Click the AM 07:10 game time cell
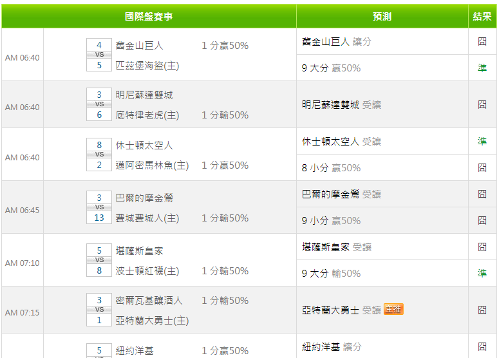Viewport: 497px width, 358px height. (x=23, y=263)
